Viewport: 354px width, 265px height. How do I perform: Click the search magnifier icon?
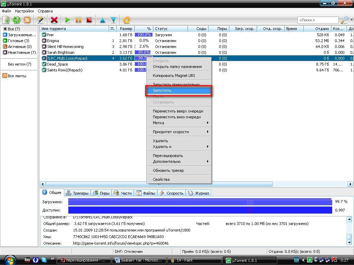(x=344, y=20)
